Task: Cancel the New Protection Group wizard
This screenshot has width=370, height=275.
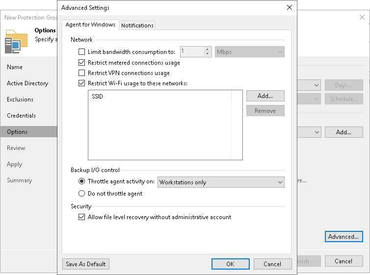Action: 344,261
